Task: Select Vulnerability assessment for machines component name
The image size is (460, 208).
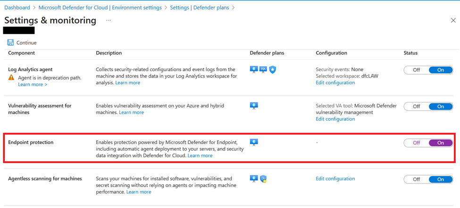Action: (40, 109)
